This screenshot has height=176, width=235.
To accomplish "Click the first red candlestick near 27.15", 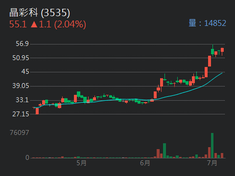I will 37,111.
